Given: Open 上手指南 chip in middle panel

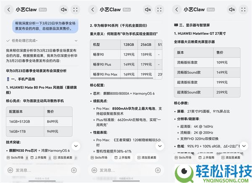Looking at the screenshot, I should pos(122,158).
